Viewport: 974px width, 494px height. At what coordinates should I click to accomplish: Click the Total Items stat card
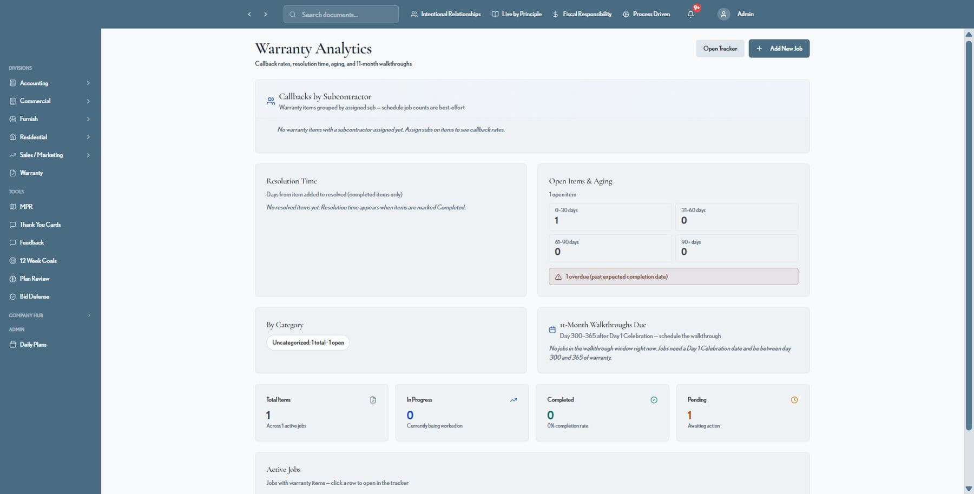(x=321, y=413)
